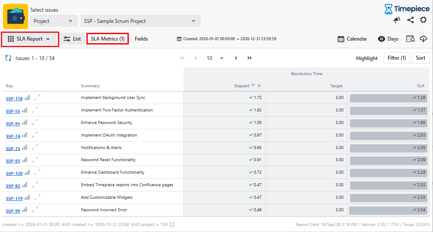Click the Target column header
This screenshot has height=232, width=433.
tap(336, 86)
